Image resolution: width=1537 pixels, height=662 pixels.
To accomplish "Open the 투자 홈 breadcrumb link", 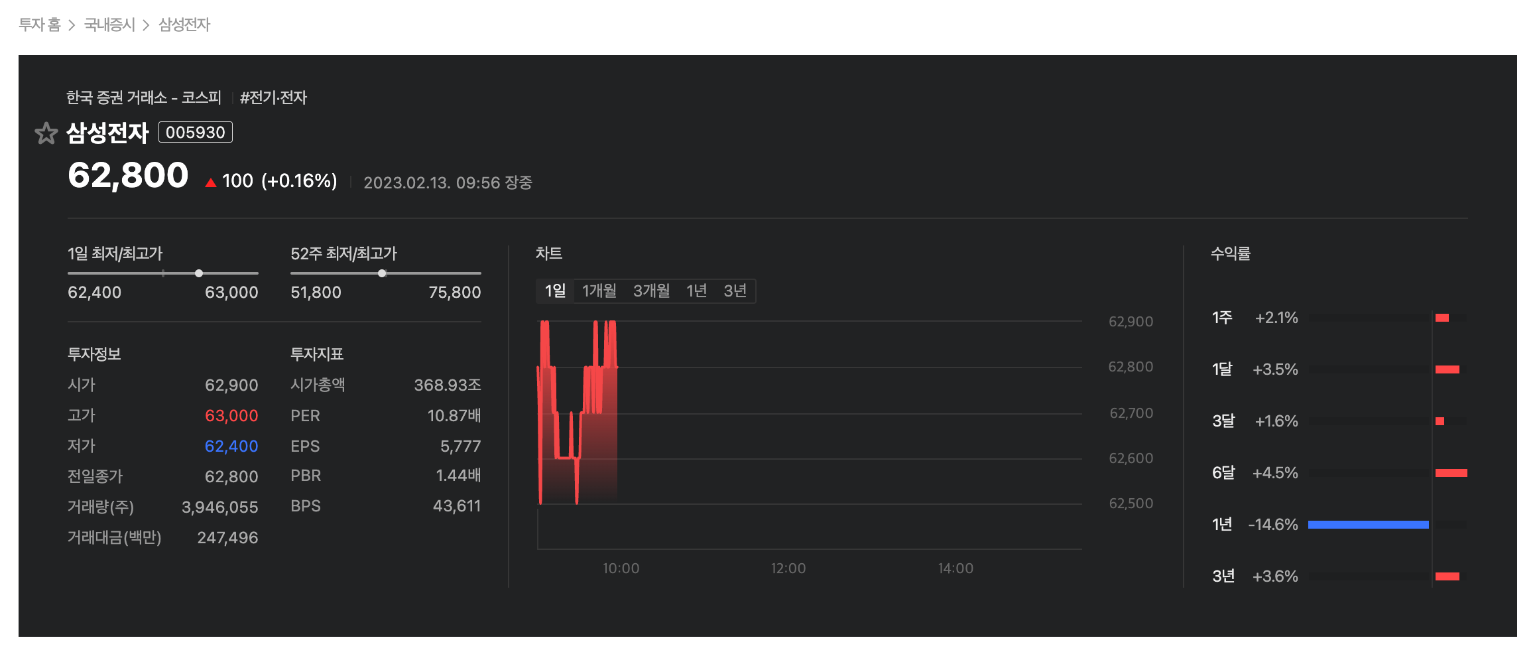I will click(39, 25).
